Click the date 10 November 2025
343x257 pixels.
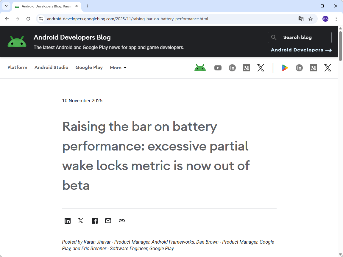[x=82, y=101]
